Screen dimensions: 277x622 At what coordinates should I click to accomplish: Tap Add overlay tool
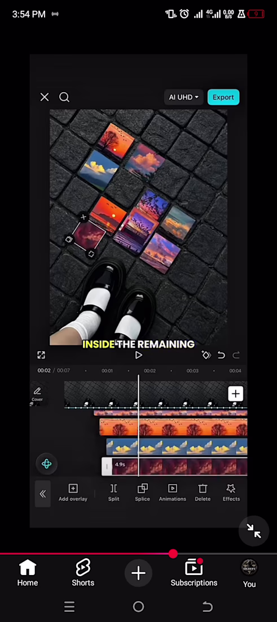(x=73, y=493)
